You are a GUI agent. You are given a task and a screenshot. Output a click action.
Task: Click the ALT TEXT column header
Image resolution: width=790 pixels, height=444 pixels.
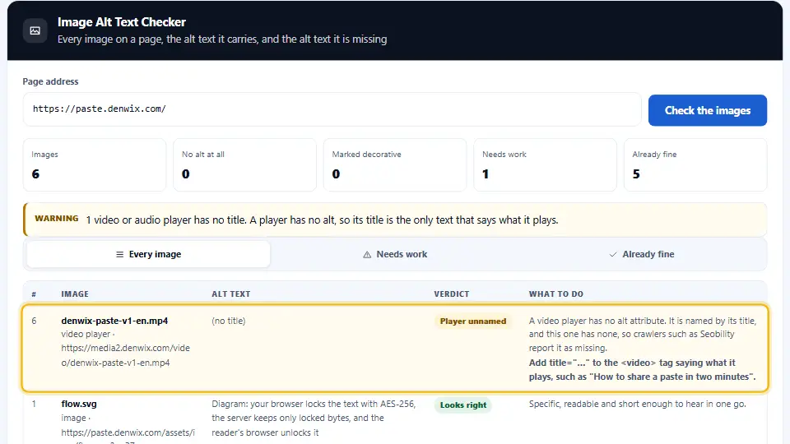230,294
